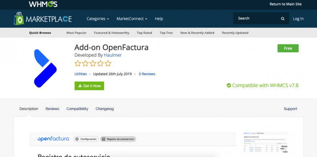Click the green Free price button
The image size is (317, 157).
click(288, 48)
